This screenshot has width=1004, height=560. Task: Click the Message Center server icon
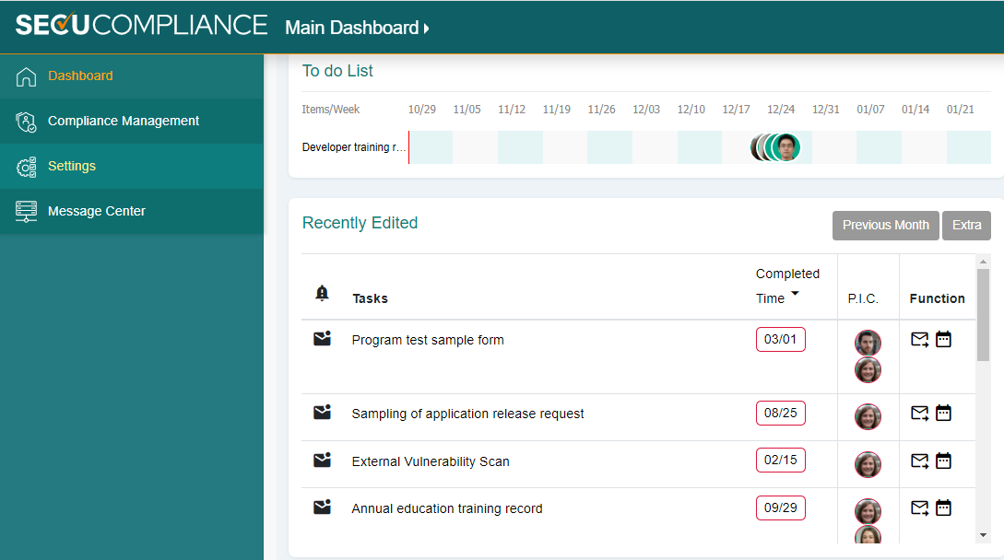(x=26, y=211)
